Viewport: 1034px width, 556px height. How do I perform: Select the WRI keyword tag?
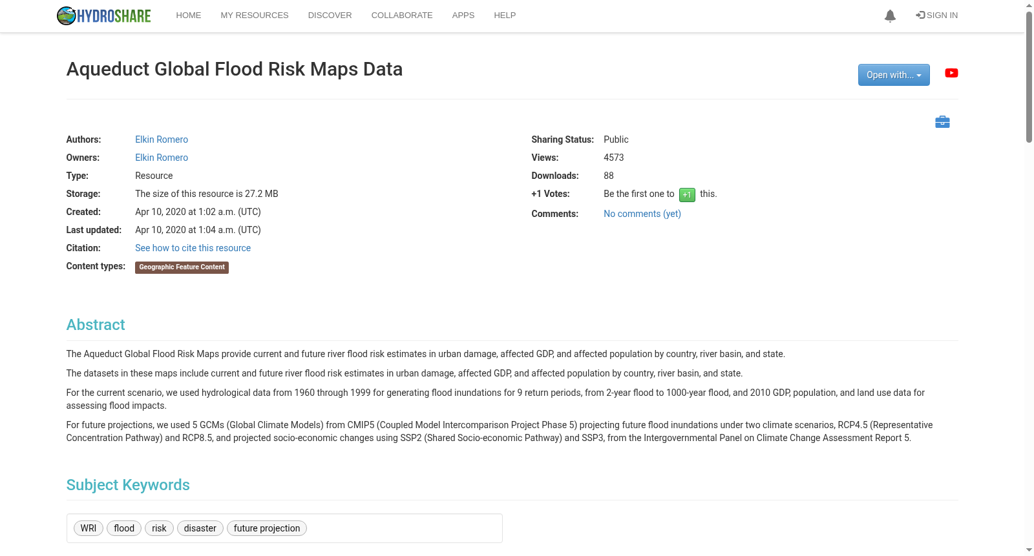89,528
